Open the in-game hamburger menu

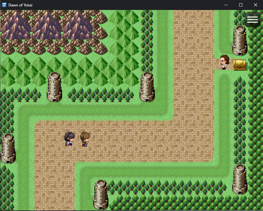tap(252, 19)
